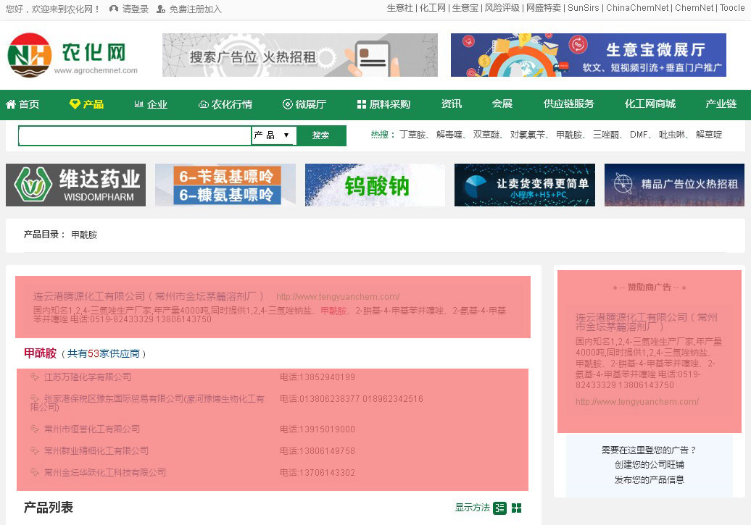Open 化工网商城 in navigation bar

pyautogui.click(x=650, y=104)
